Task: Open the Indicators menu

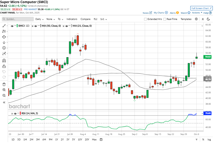Action: (72, 19)
